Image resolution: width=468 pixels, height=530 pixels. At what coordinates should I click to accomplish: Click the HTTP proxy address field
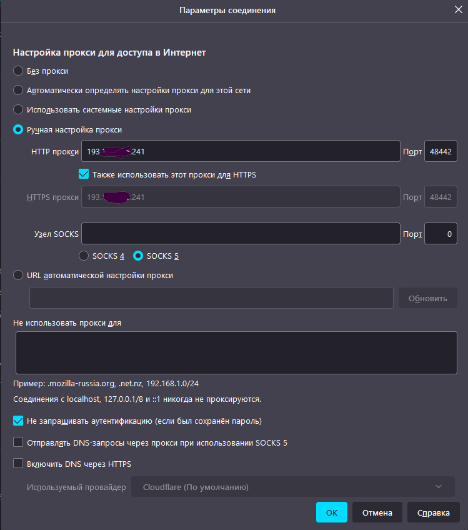coord(241,151)
